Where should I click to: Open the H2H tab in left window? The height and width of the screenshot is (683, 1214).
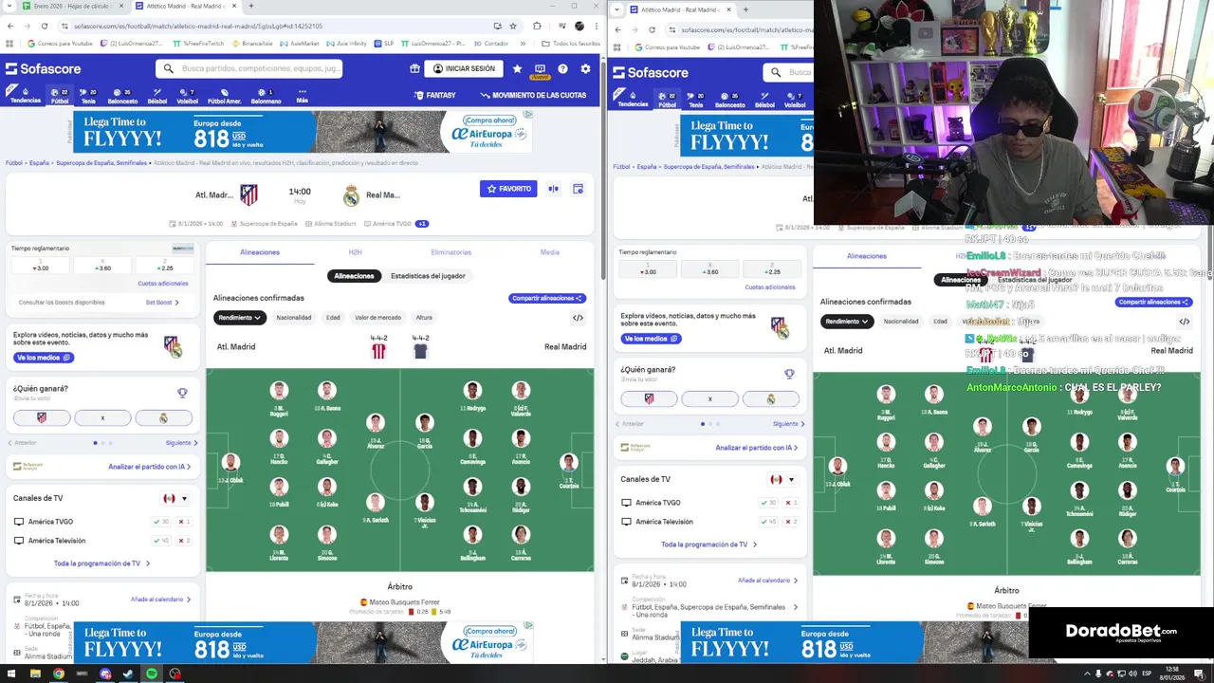(x=355, y=252)
